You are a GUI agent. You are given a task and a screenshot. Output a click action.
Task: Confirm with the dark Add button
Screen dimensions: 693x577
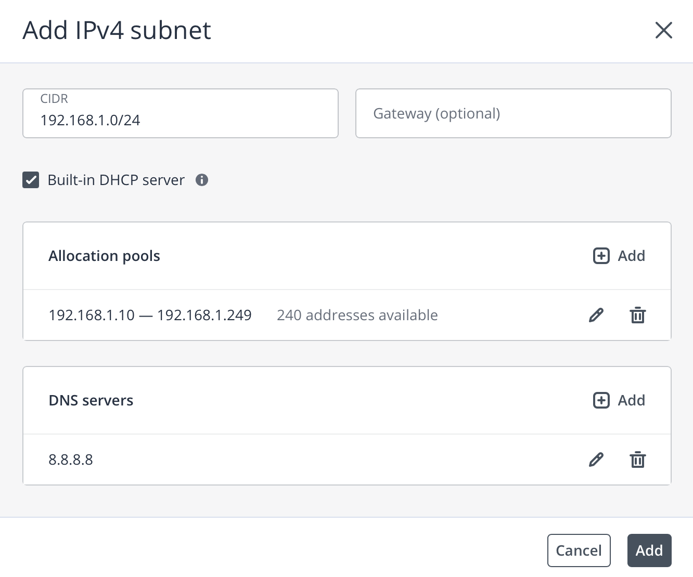click(649, 550)
